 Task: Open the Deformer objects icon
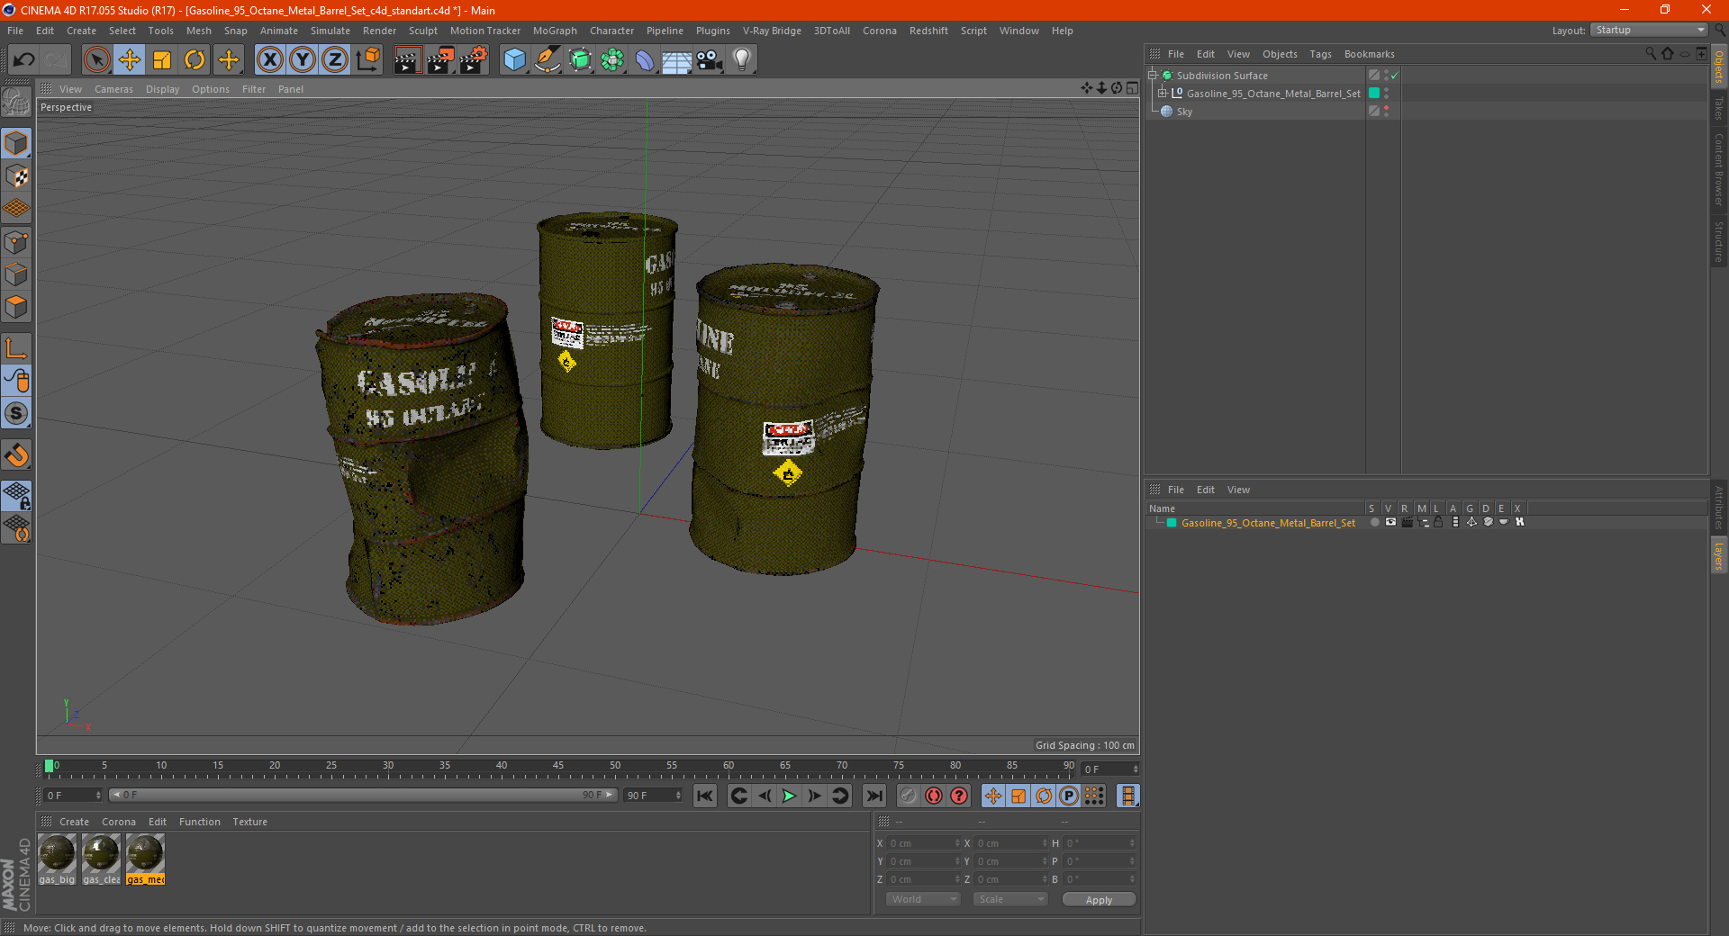pyautogui.click(x=645, y=60)
